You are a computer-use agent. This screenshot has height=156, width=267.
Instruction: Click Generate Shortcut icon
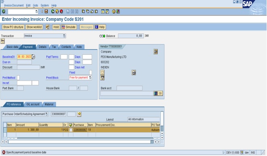tap(107, 11)
